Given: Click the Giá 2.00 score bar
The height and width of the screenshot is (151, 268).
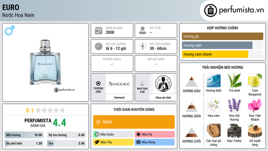Looking at the screenshot, I should (66, 143).
